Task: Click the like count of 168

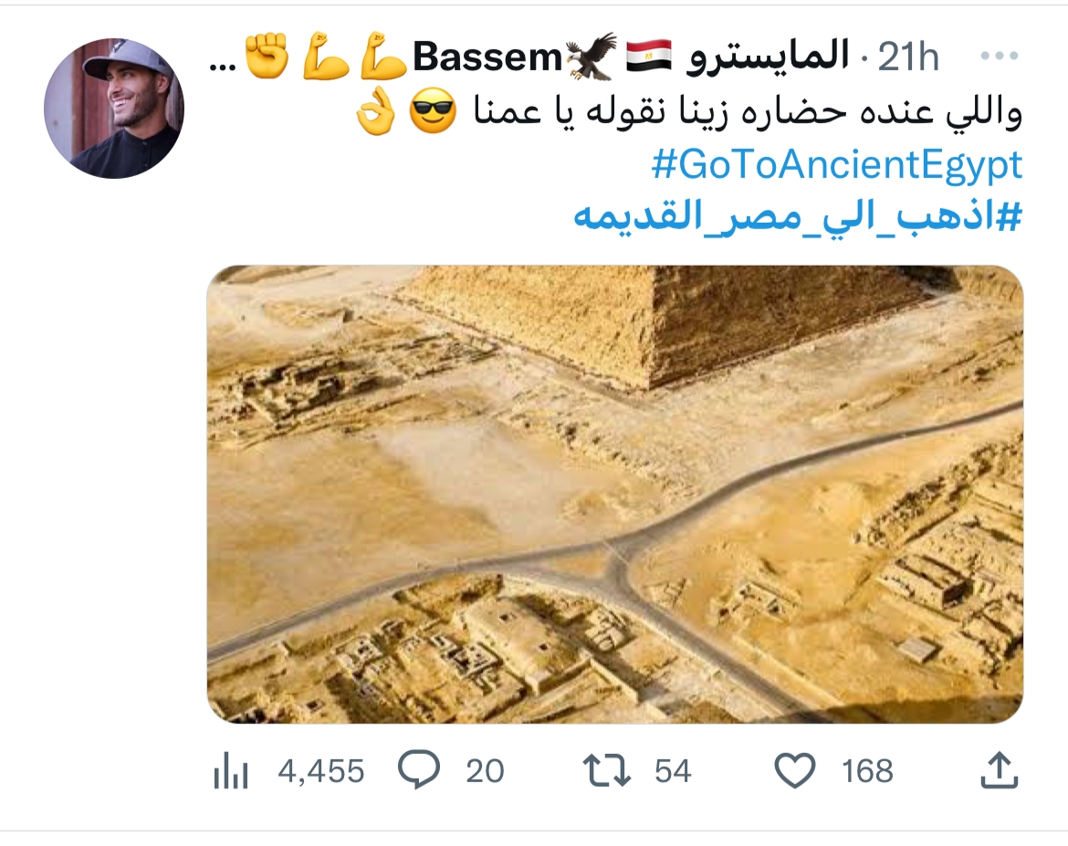Action: (867, 772)
